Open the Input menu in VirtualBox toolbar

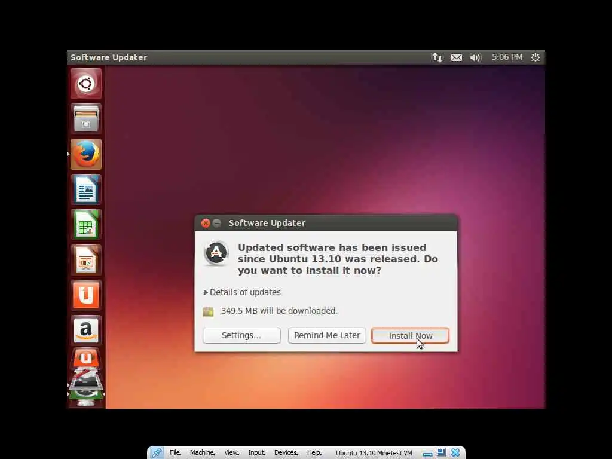tap(256, 453)
